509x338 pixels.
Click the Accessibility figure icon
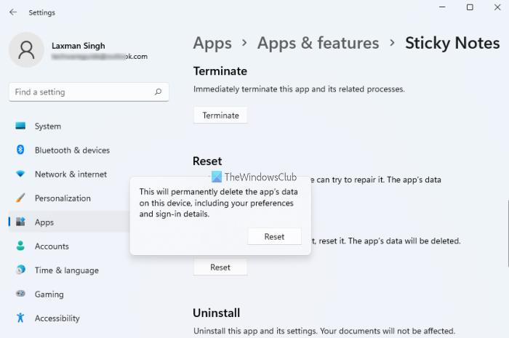point(20,318)
